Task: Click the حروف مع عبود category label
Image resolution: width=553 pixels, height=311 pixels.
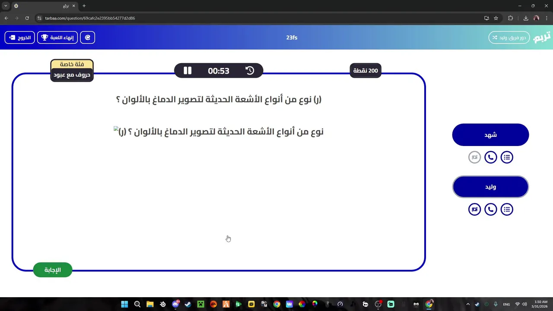Action: [x=72, y=75]
